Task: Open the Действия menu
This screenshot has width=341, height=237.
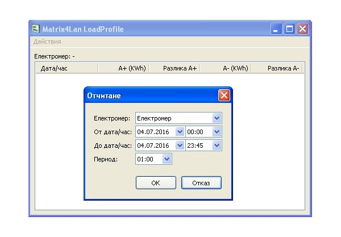Action: coord(47,41)
